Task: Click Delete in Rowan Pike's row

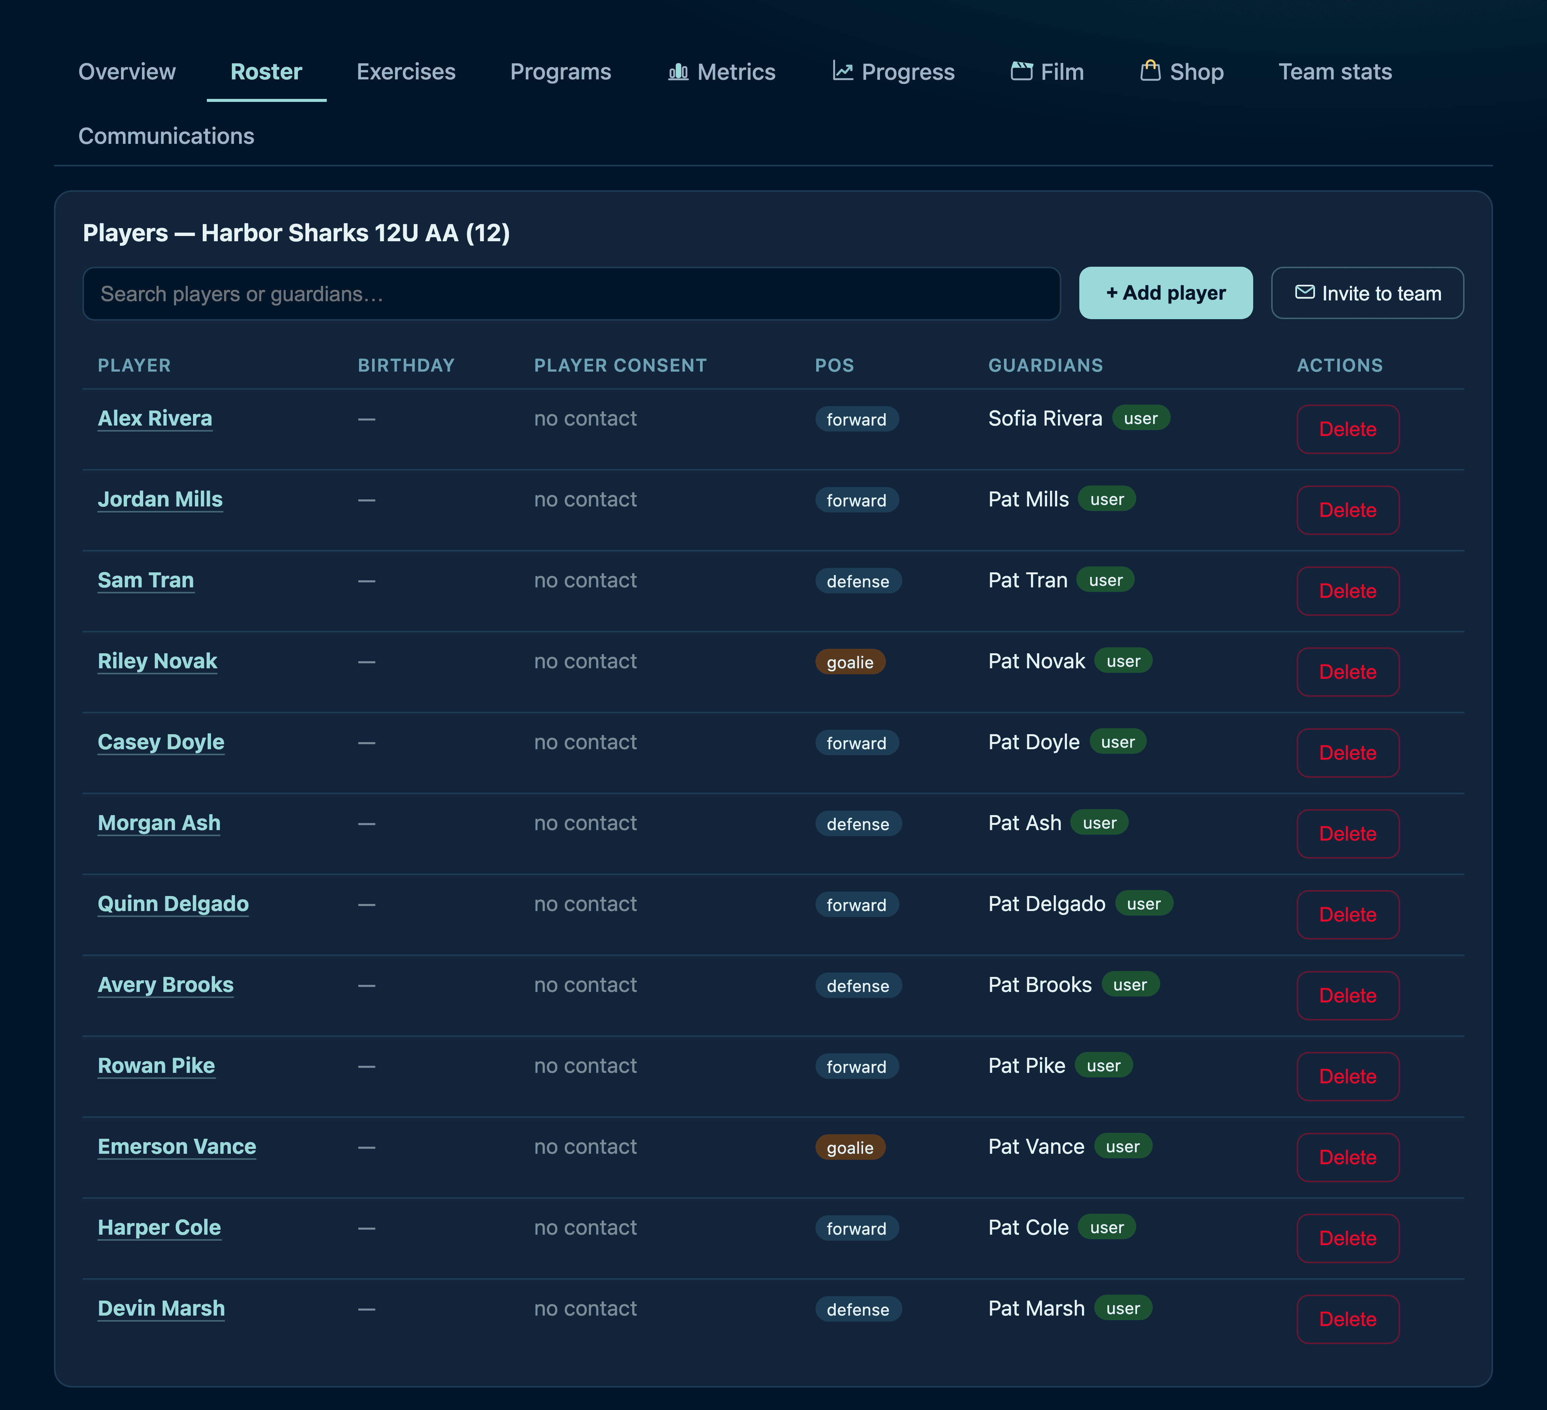Action: [1348, 1076]
